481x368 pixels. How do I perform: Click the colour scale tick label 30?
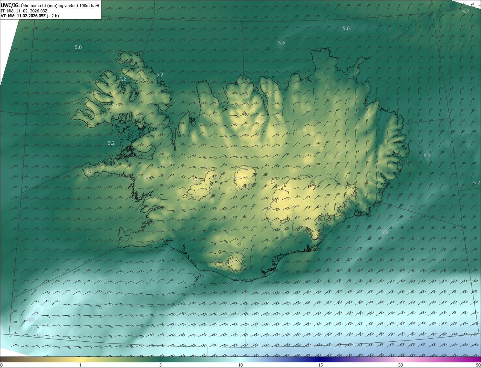click(x=401, y=365)
